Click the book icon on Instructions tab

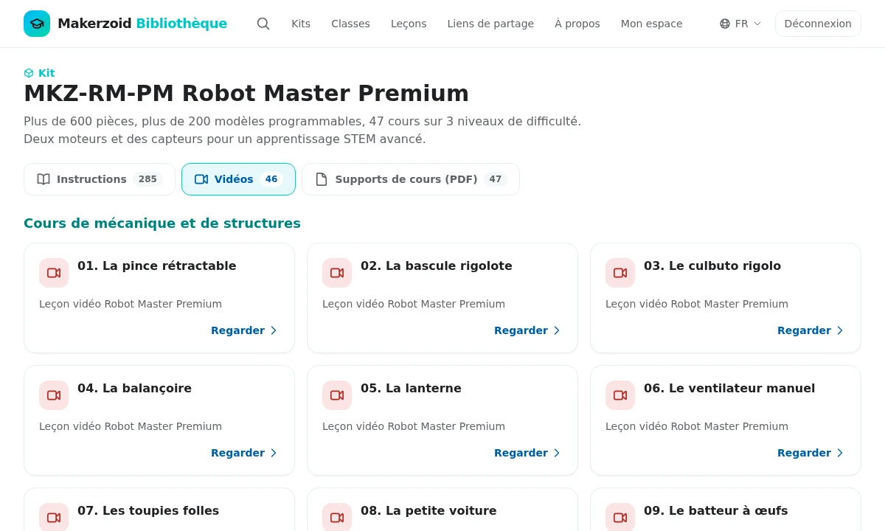pos(44,179)
